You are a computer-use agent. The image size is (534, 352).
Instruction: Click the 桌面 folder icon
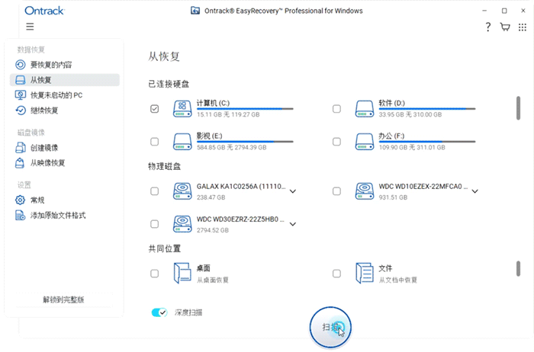182,273
